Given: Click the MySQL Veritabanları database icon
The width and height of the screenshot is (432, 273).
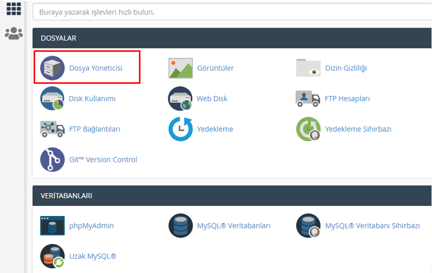Looking at the screenshot, I should pos(181,225).
